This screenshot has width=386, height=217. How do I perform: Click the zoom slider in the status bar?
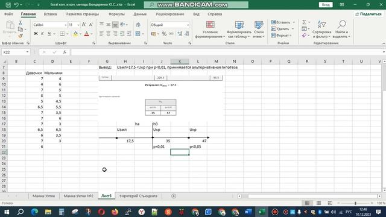tap(355, 203)
